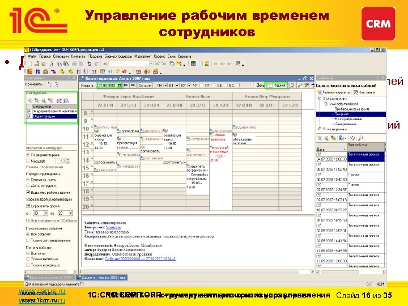The width and height of the screenshot is (408, 306).
Task: Open the Дата column header dropdown arrow
Action: [345, 150]
